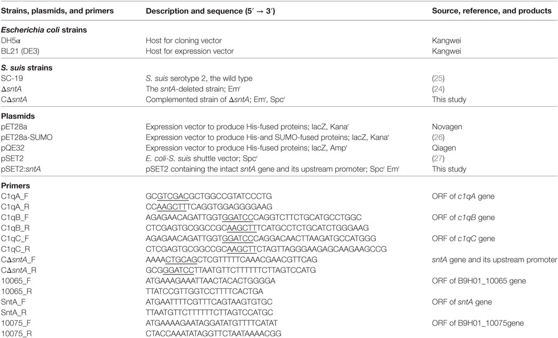Click the BL21 (DE3) strain entry
558x338 pixels.
coord(20,51)
